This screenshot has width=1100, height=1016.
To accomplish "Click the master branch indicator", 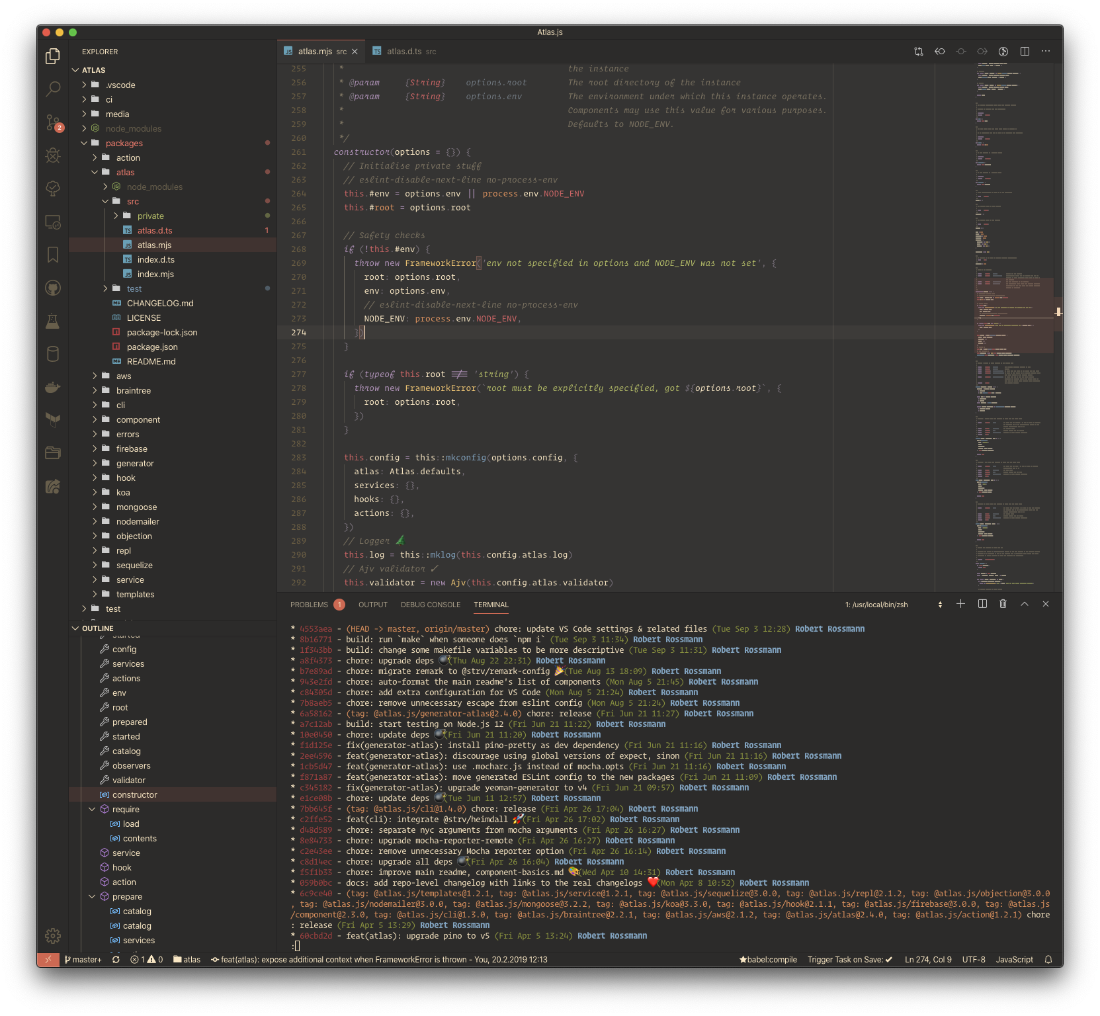I will click(x=83, y=959).
